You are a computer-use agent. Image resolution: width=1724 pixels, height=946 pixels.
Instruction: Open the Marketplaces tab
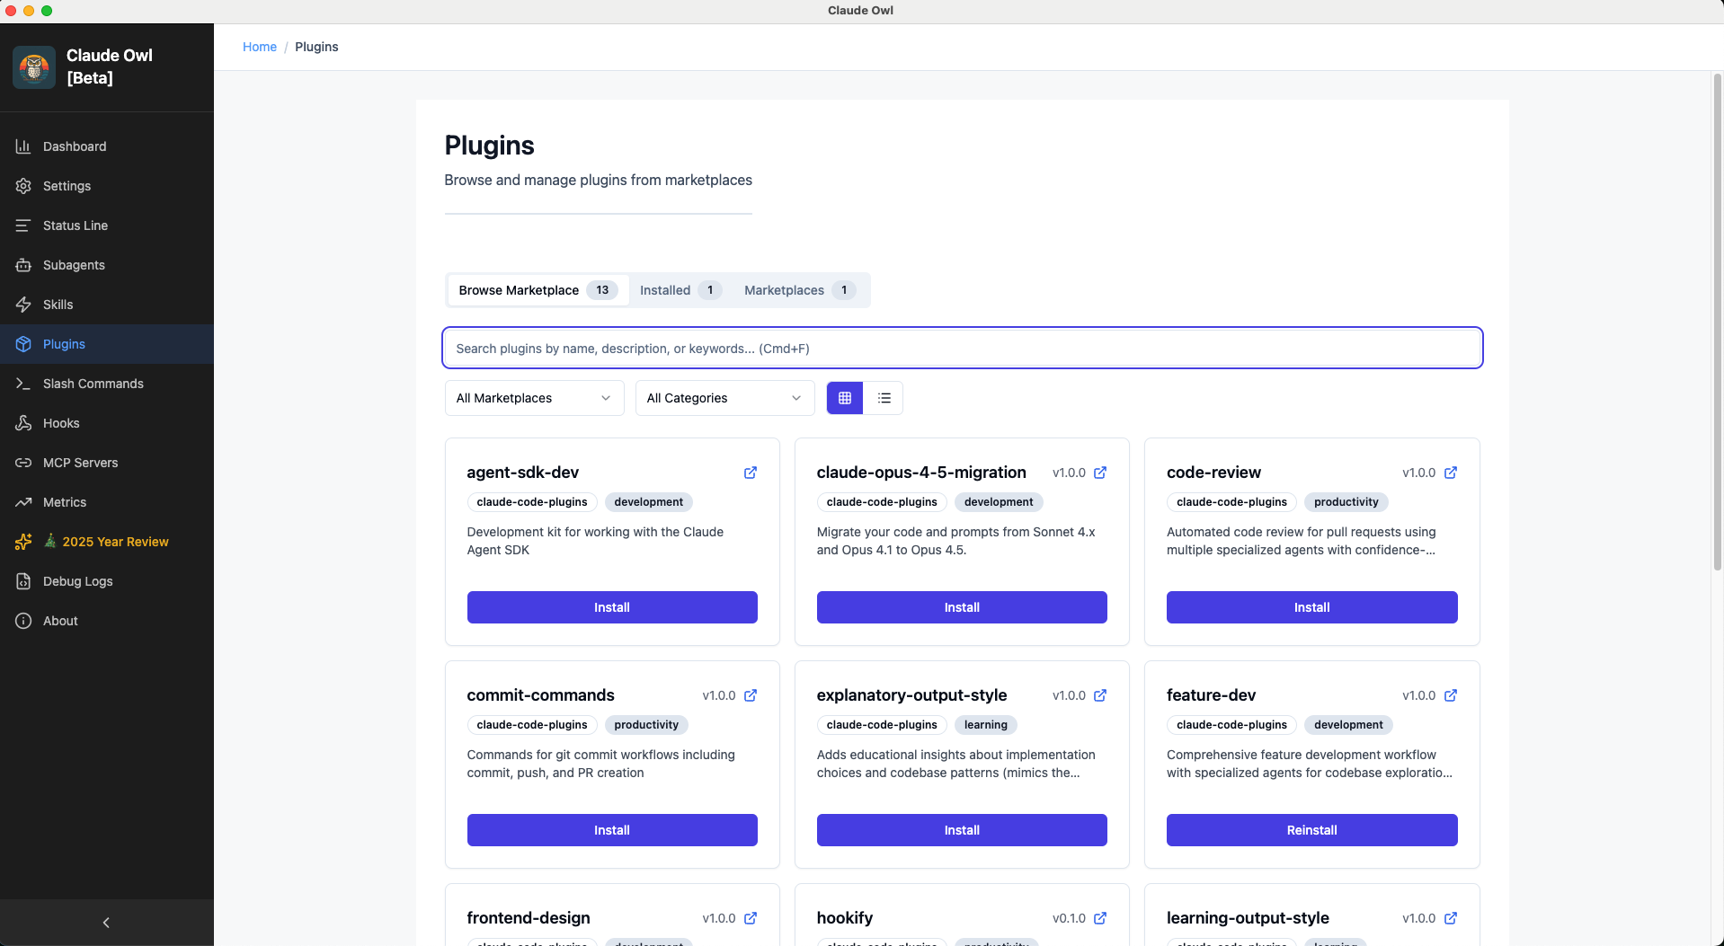(784, 290)
